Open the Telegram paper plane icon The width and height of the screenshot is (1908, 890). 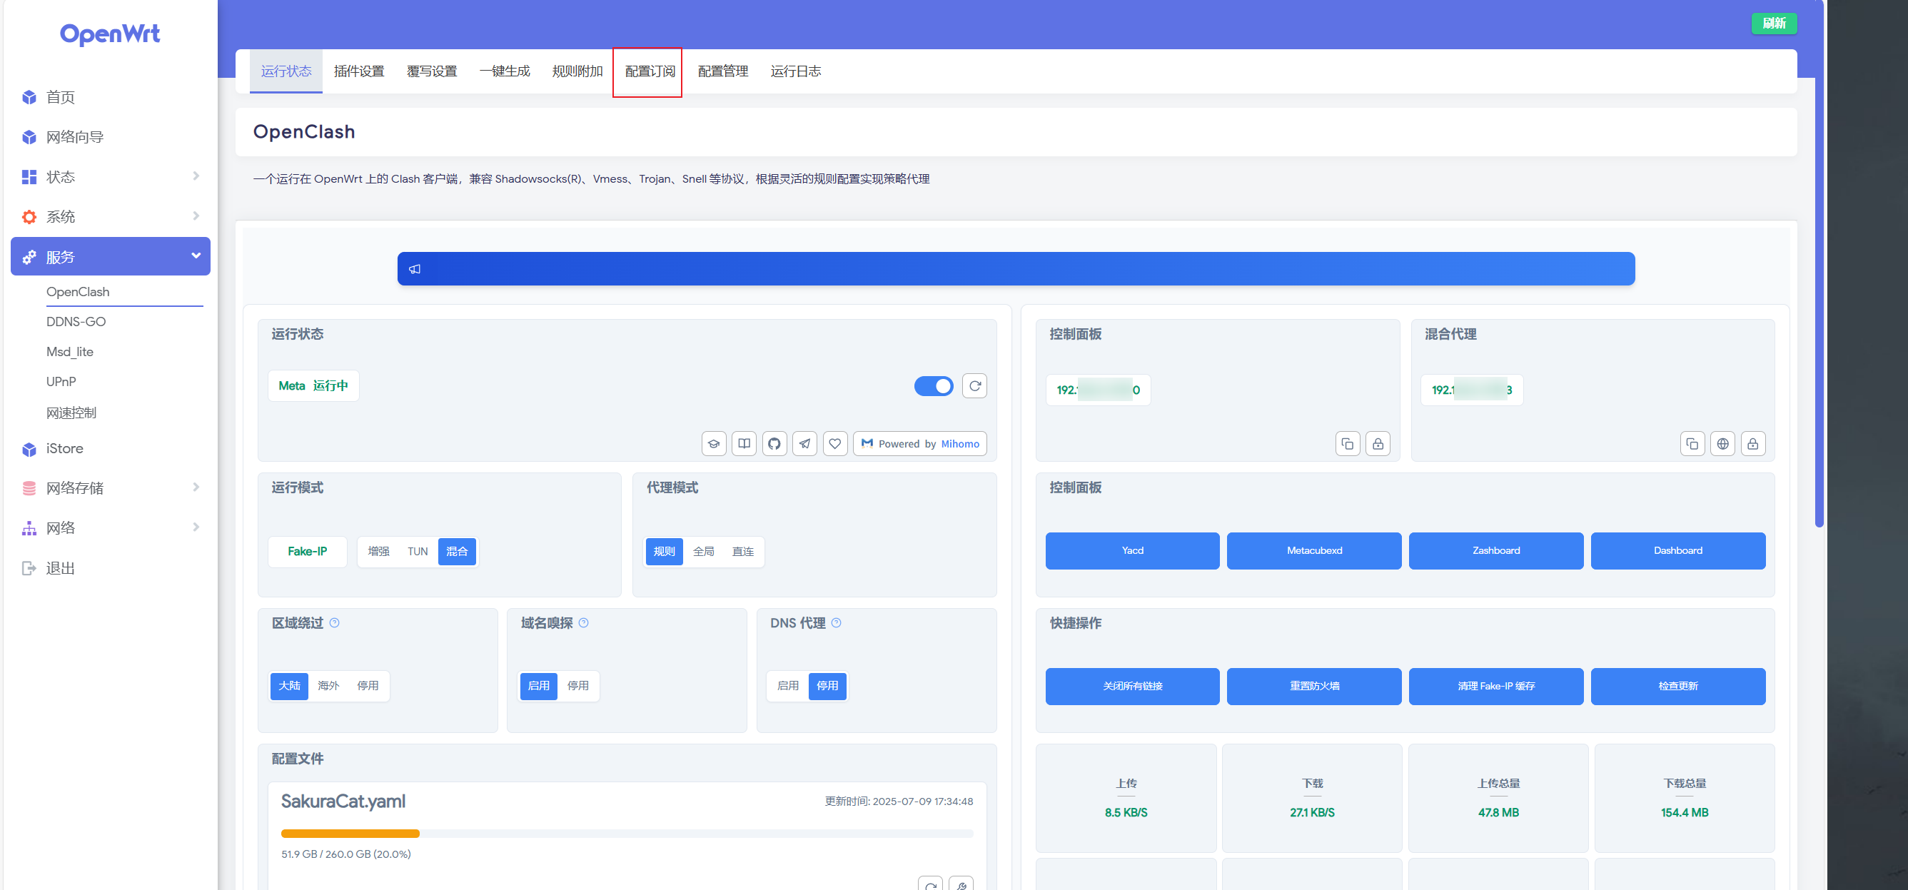804,443
